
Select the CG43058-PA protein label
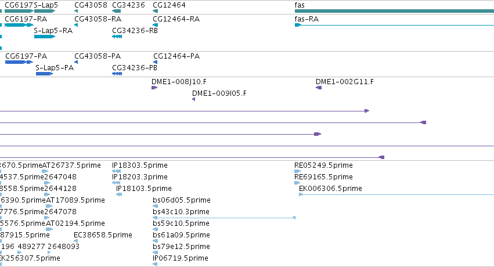coord(98,56)
